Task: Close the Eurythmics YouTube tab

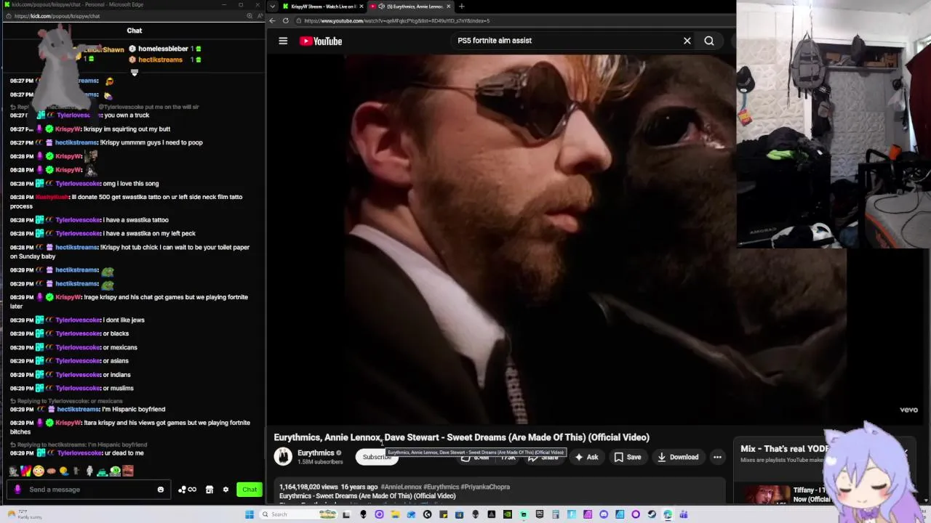Action: [x=448, y=7]
